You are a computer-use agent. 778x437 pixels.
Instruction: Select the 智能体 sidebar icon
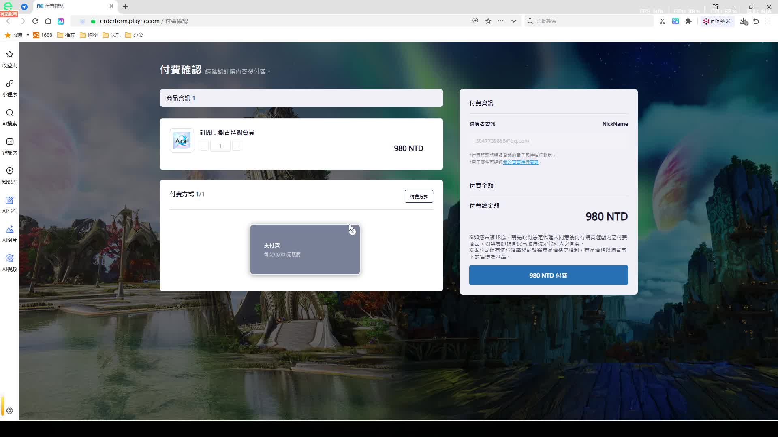coord(9,145)
